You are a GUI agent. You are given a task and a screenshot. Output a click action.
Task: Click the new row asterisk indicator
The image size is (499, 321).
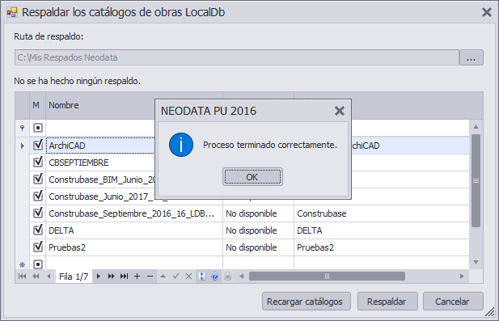click(22, 264)
